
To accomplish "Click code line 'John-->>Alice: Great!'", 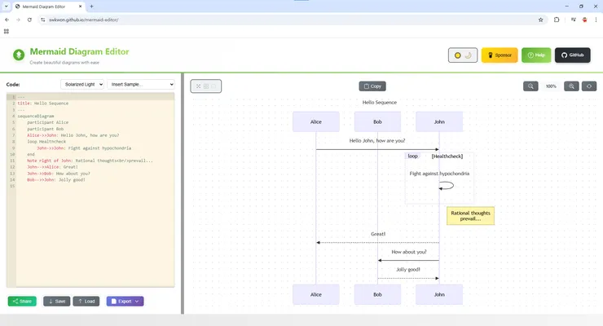I will coord(52,167).
